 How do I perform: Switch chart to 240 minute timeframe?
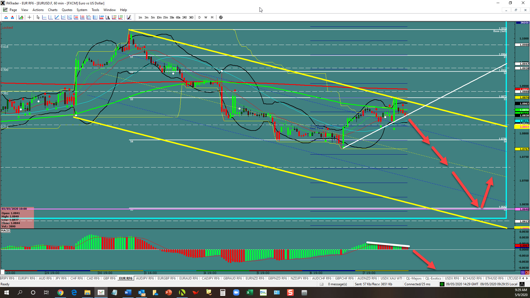click(x=184, y=17)
